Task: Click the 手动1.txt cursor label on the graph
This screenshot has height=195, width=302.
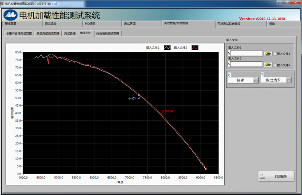Action: click(x=134, y=98)
